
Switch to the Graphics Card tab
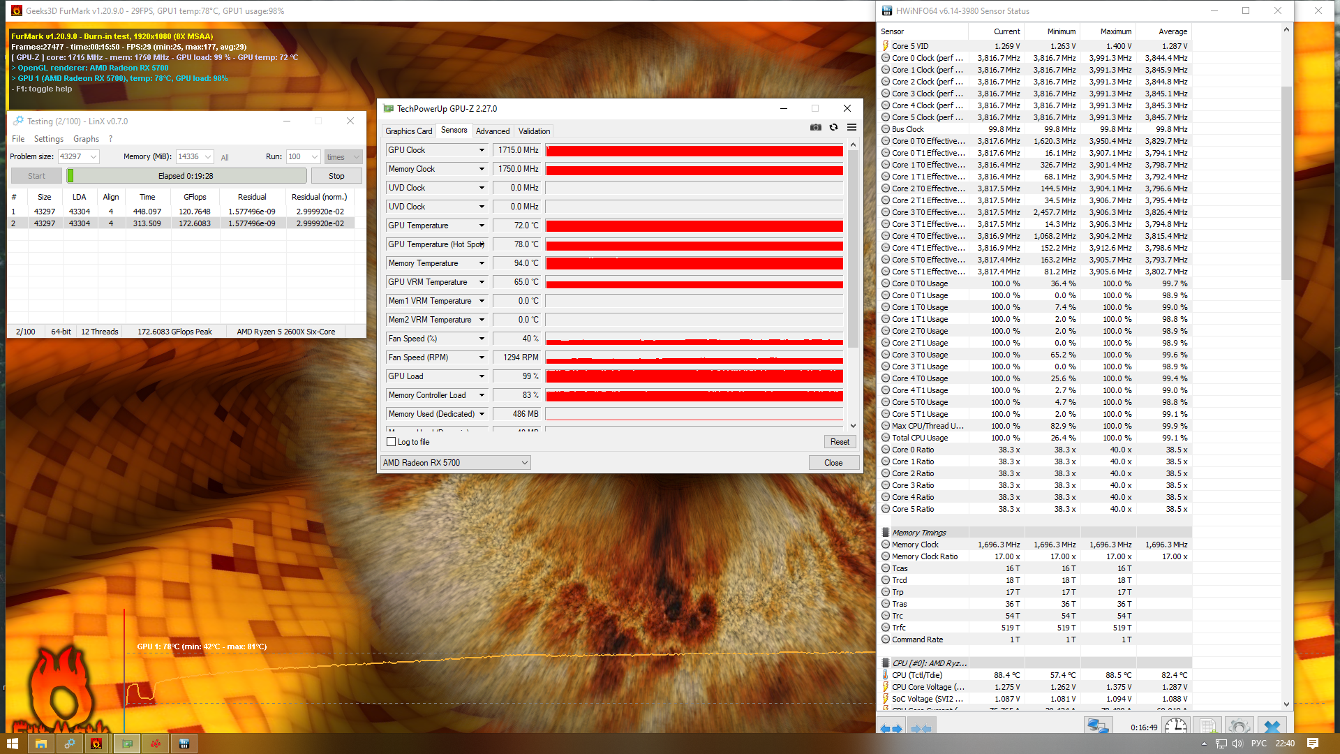[x=408, y=131]
